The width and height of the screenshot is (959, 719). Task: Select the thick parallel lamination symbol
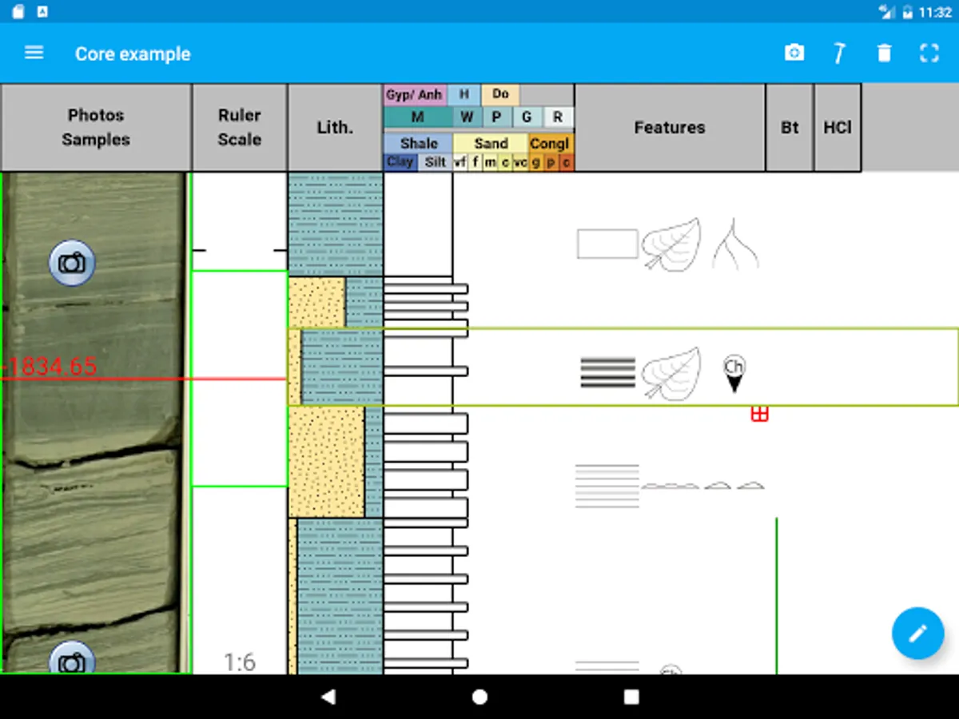point(607,373)
